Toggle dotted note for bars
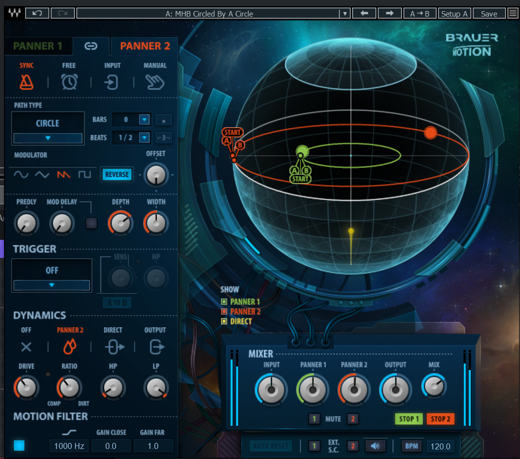 point(163,120)
